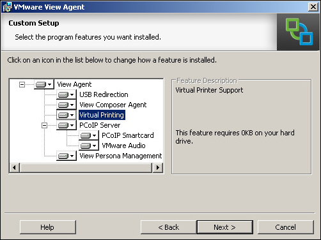Open View Persona Management install dropdown icon
321x240 pixels.
[67, 156]
